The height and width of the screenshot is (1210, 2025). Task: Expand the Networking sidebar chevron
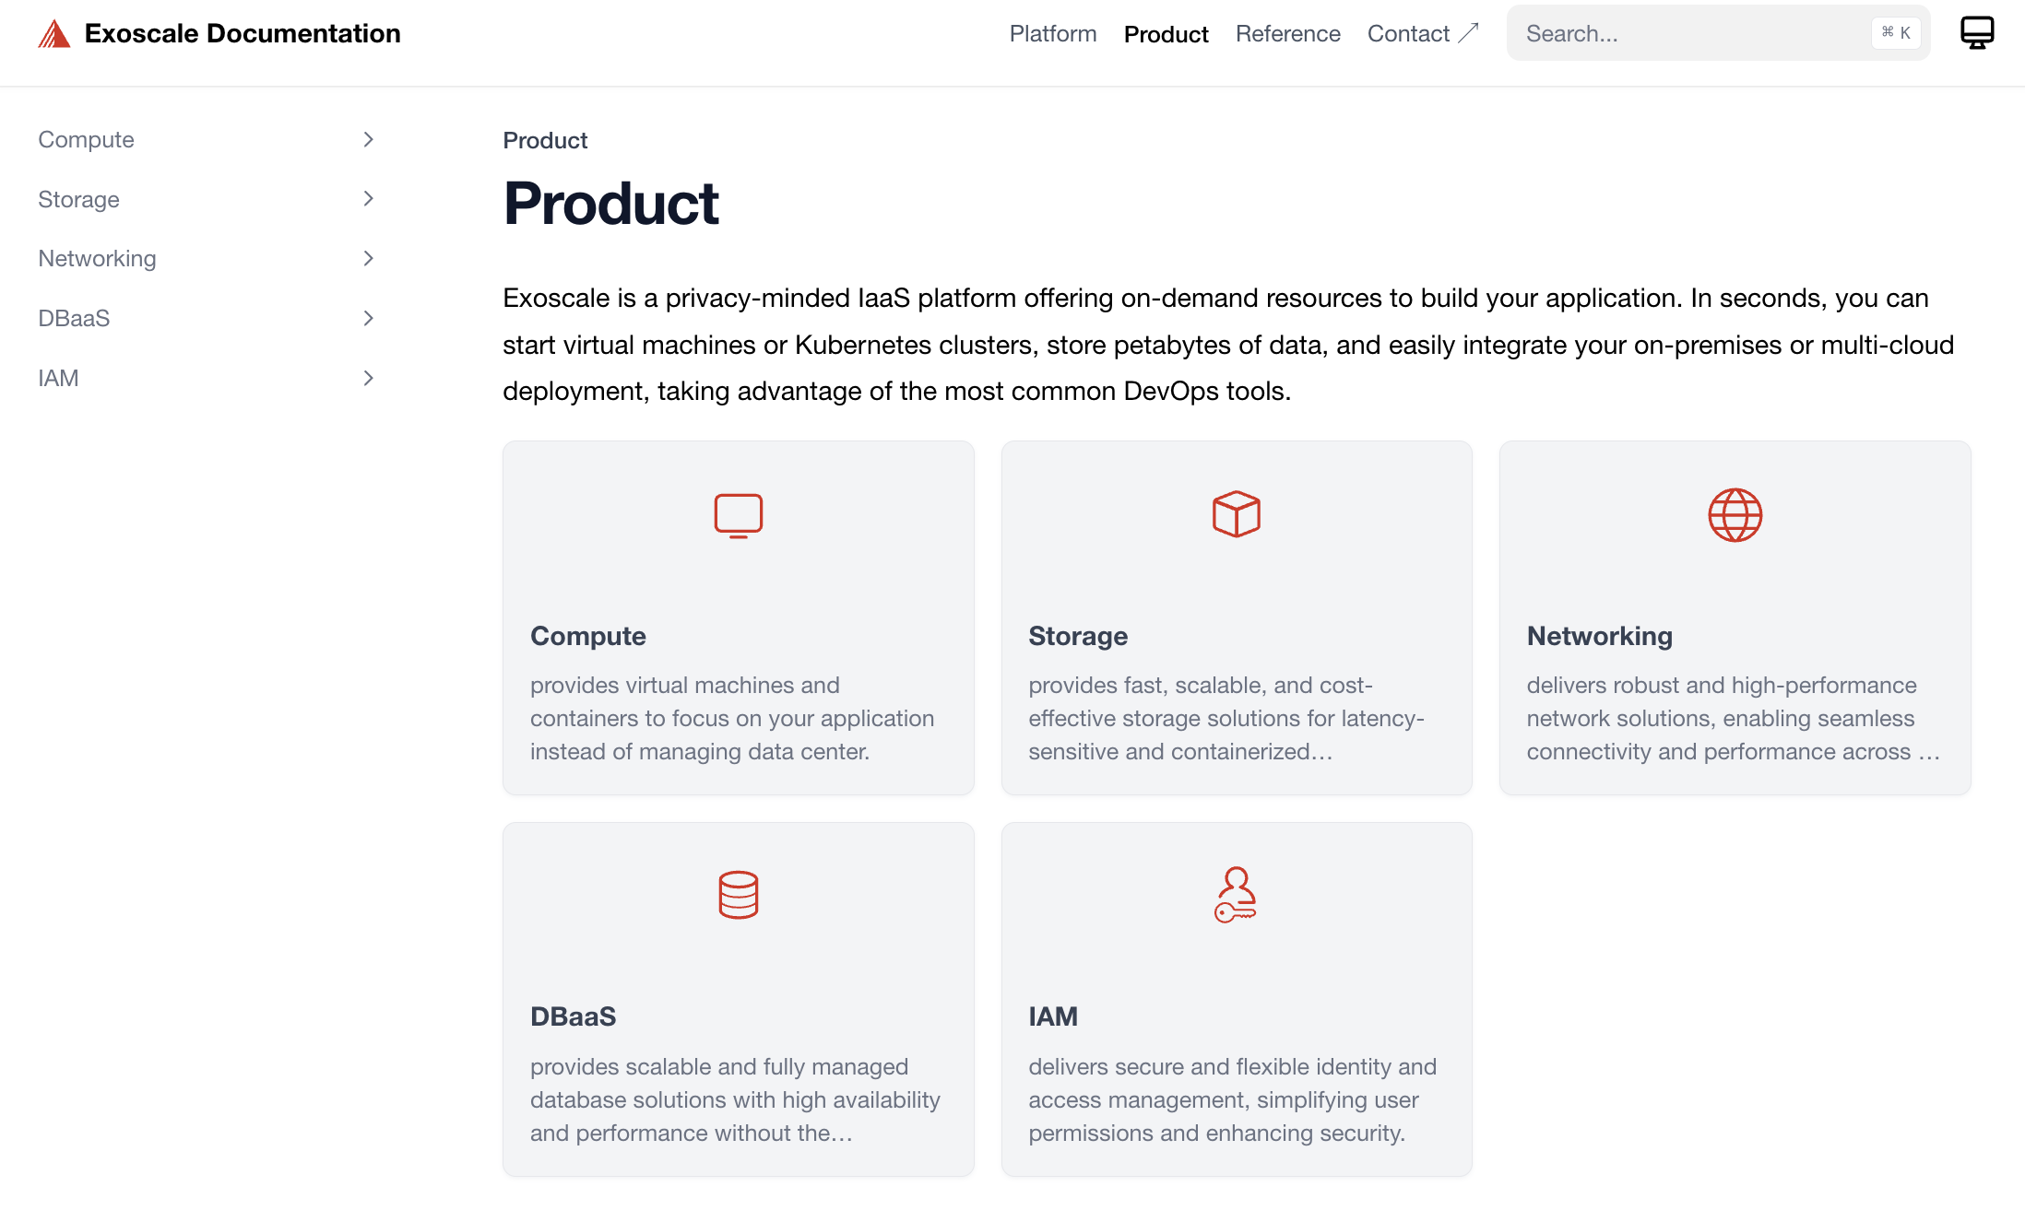(368, 259)
